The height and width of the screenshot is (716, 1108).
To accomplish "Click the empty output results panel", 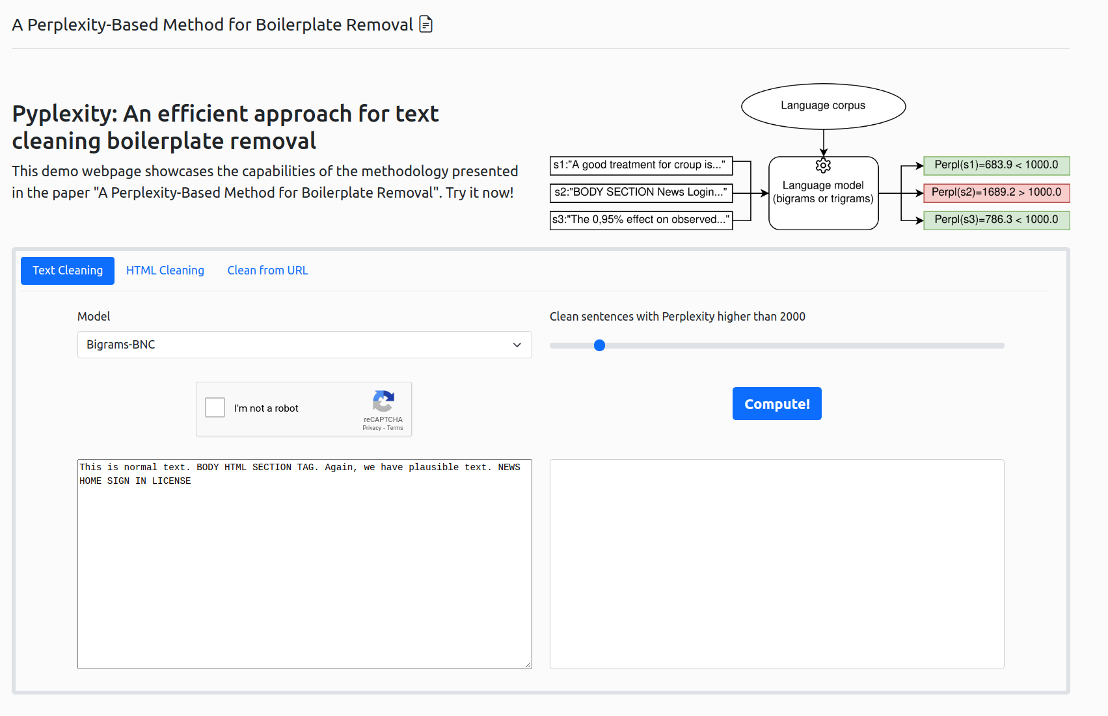I will (x=776, y=564).
